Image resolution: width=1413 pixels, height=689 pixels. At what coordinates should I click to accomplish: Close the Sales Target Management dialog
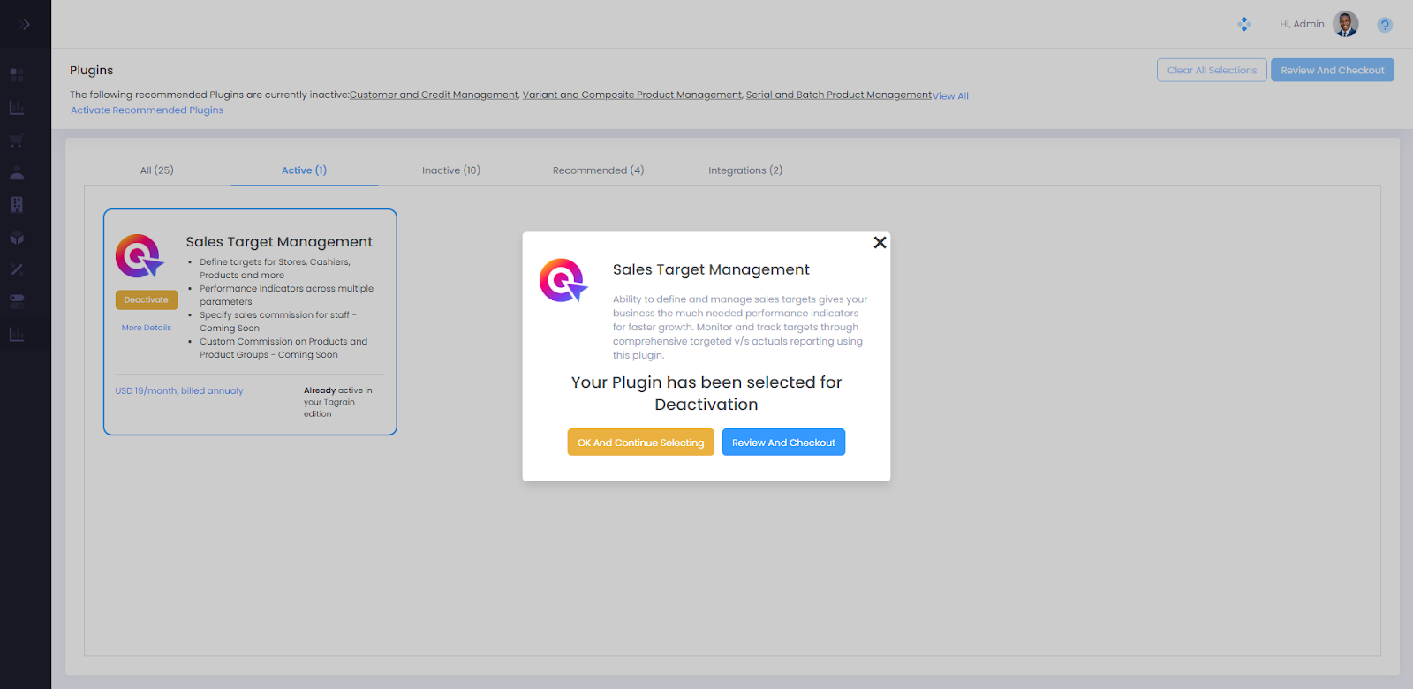point(880,242)
